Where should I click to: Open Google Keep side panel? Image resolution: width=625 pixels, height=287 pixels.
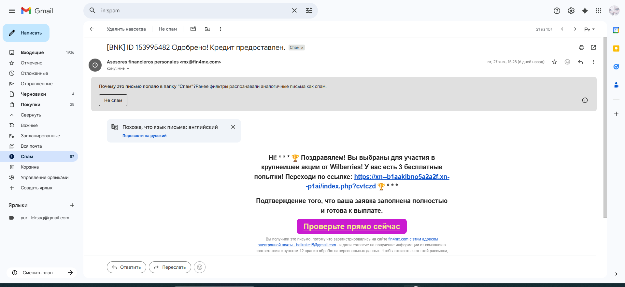click(x=616, y=48)
